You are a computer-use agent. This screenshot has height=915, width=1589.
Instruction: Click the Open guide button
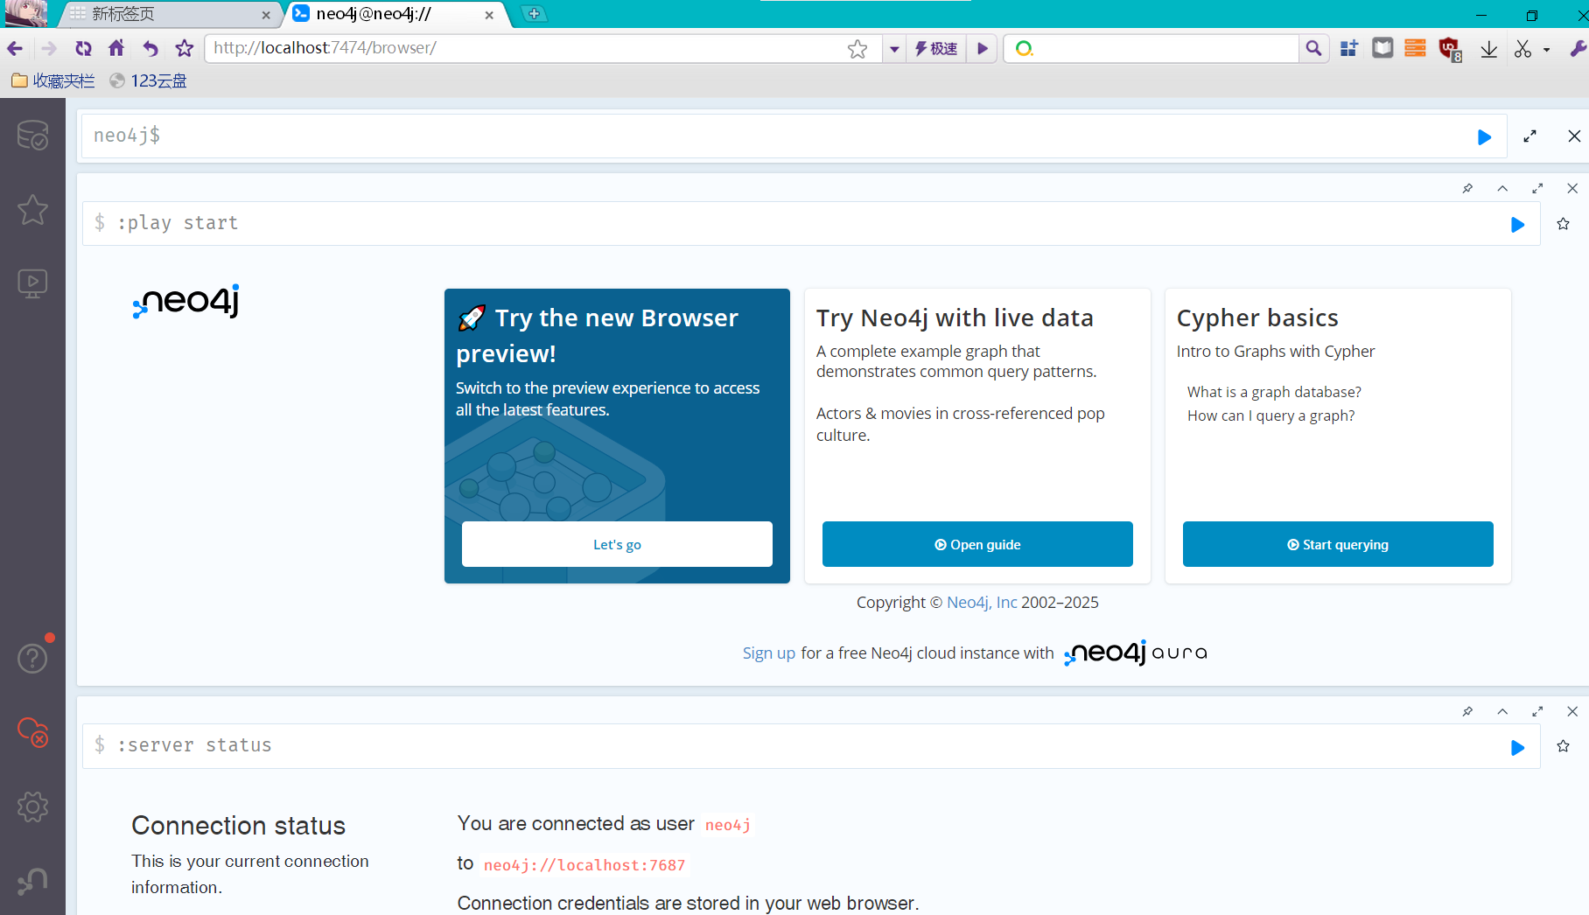977,544
